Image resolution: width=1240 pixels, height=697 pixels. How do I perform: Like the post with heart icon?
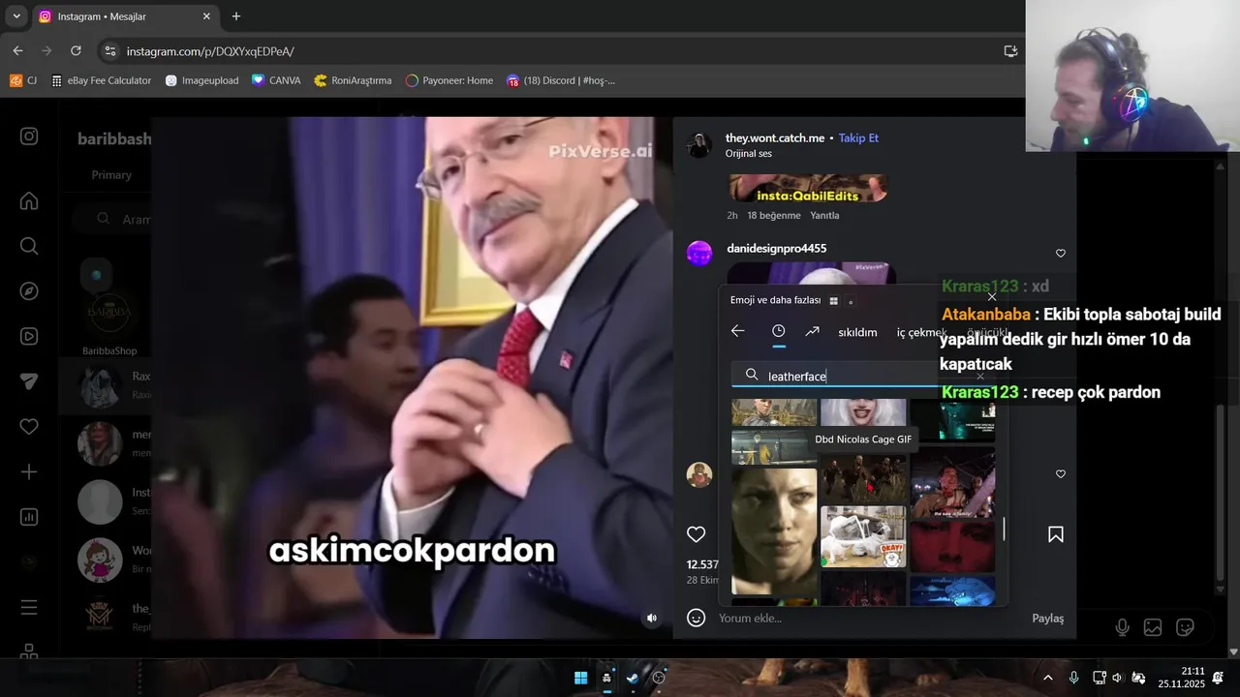coord(696,534)
